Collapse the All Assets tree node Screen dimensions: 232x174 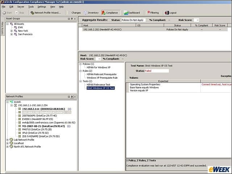click(x=7, y=24)
